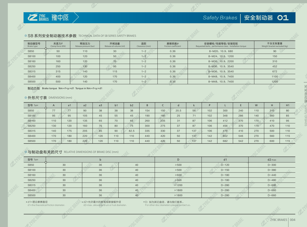Click page number 004 in the footer
The image size is (307, 227).
292,220
